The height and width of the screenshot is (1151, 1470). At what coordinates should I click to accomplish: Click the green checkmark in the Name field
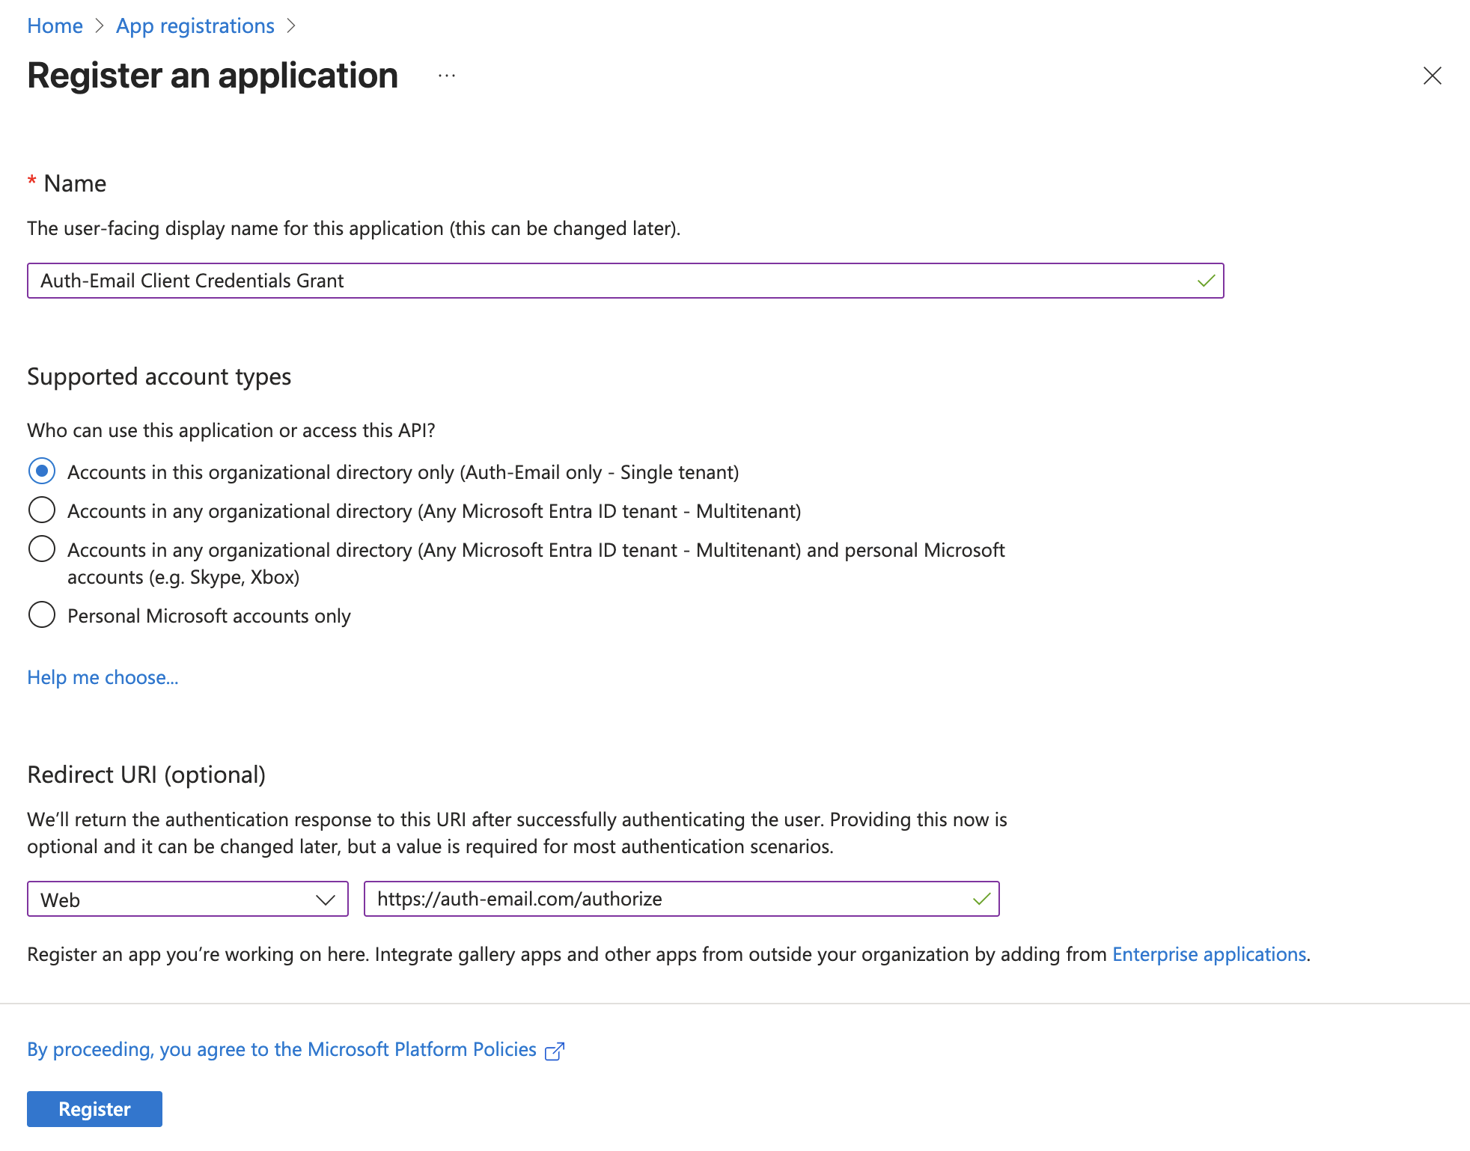point(1206,281)
